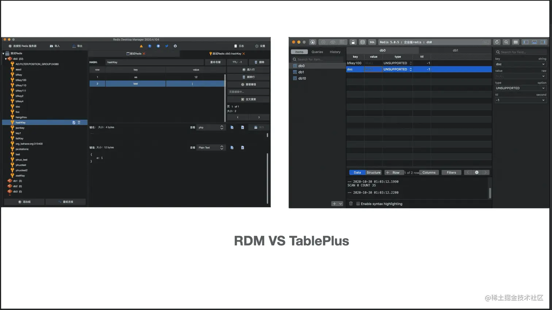Viewport: 552px width, 310px height.
Task: Click the 全文搜索 full search button
Action: pos(248,99)
